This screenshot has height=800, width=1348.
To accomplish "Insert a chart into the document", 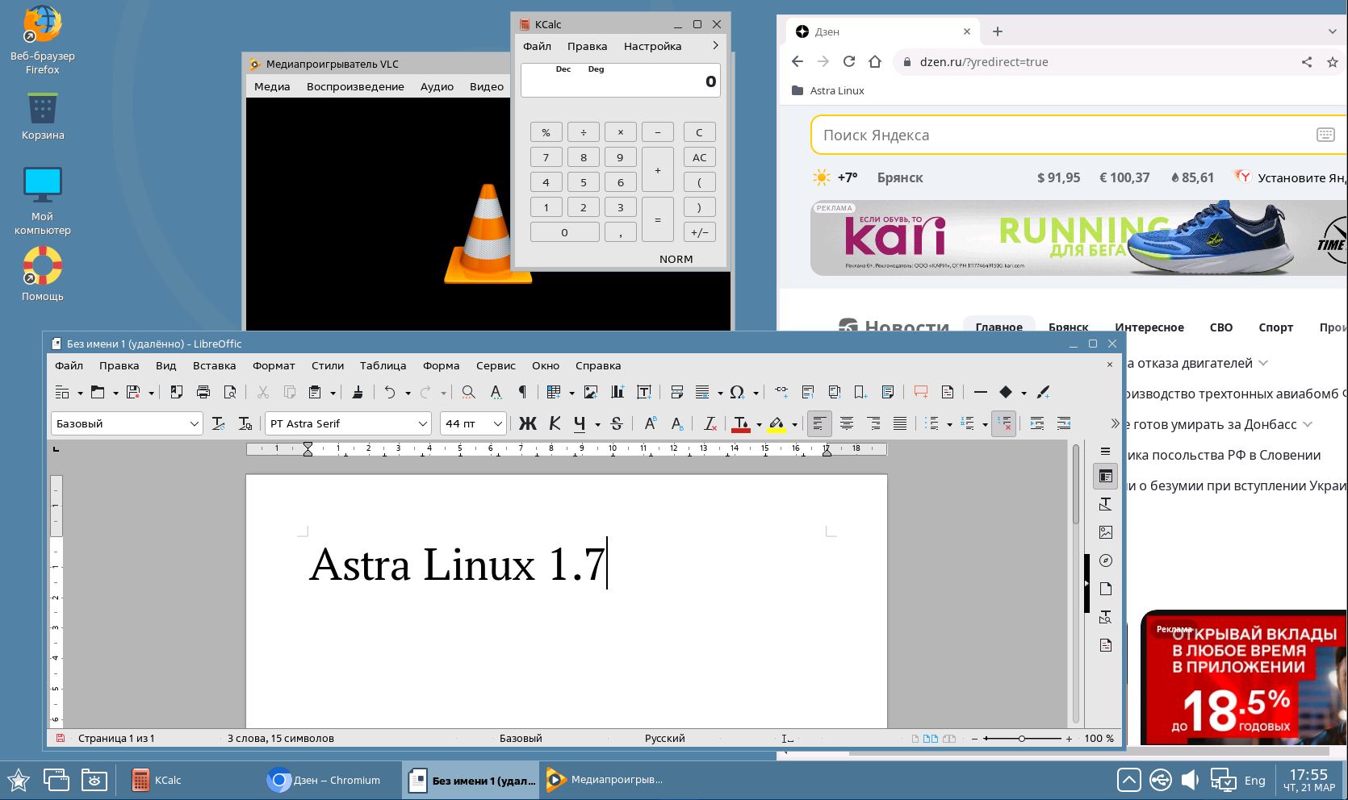I will 617,392.
